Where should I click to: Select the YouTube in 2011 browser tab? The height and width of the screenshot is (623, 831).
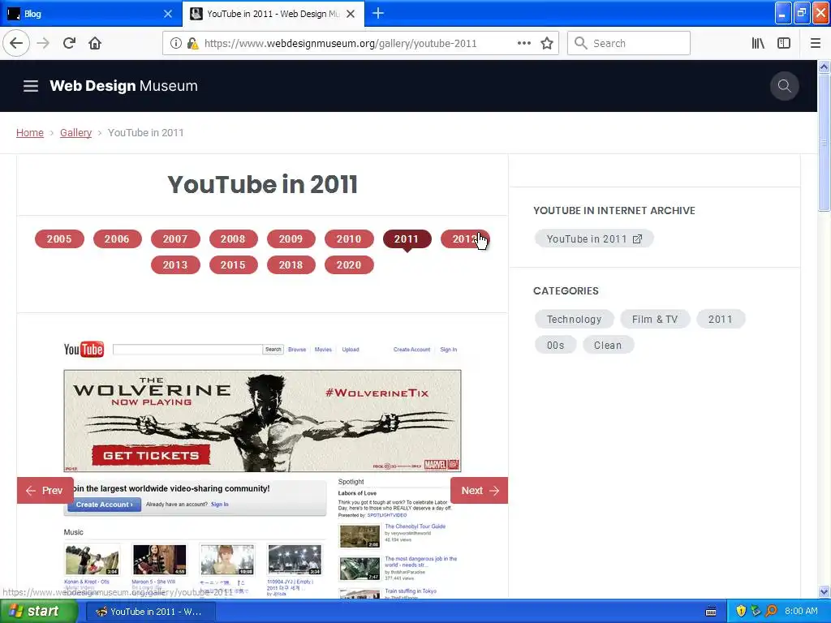(273, 14)
